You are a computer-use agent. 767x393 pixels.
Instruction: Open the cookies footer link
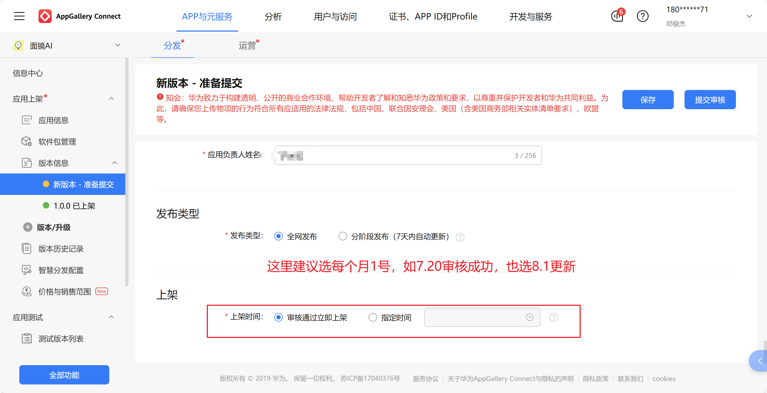coord(664,379)
